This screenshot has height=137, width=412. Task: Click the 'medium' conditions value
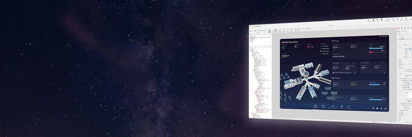click(x=286, y=56)
